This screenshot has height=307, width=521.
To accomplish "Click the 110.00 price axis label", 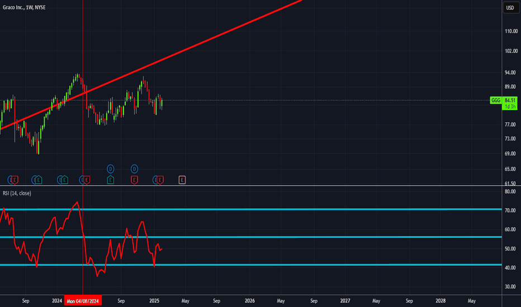I will 511,31.
